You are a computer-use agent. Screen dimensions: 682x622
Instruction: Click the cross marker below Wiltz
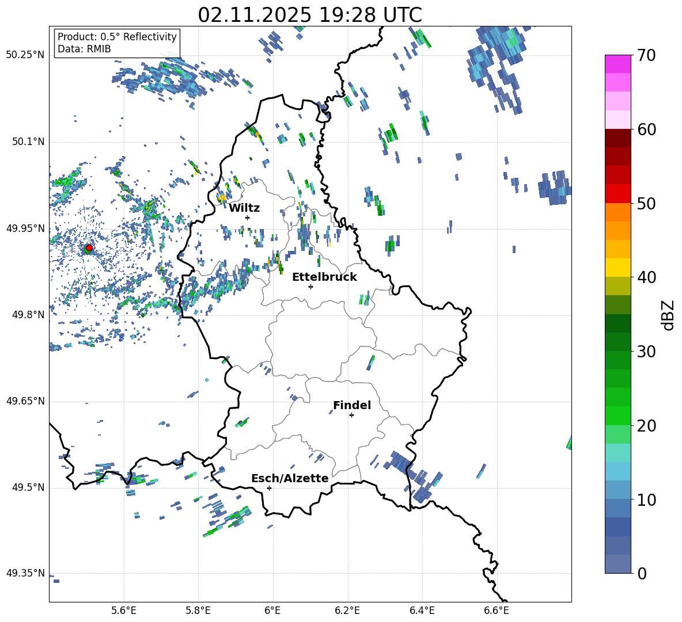point(248,217)
